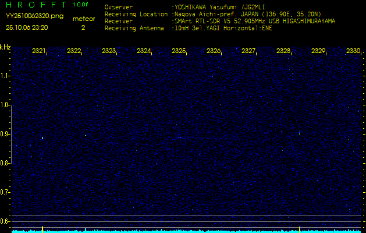Click the 1.0 frequency axis label
366x233 pixels.
coord(5,105)
